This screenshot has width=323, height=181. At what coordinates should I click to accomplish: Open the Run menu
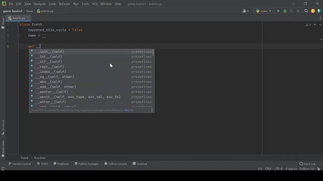tap(76, 4)
